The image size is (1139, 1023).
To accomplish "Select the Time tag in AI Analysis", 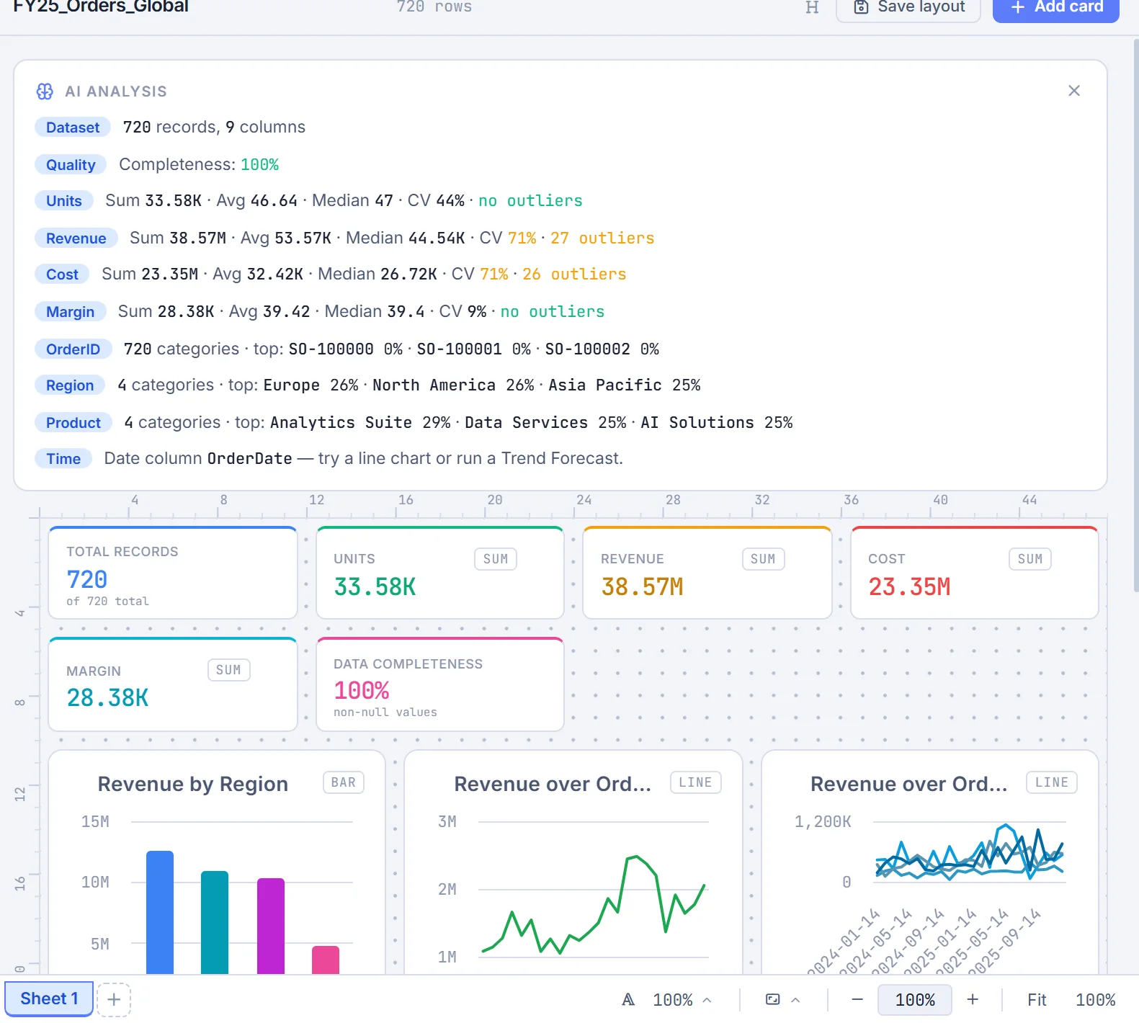I will tap(63, 459).
